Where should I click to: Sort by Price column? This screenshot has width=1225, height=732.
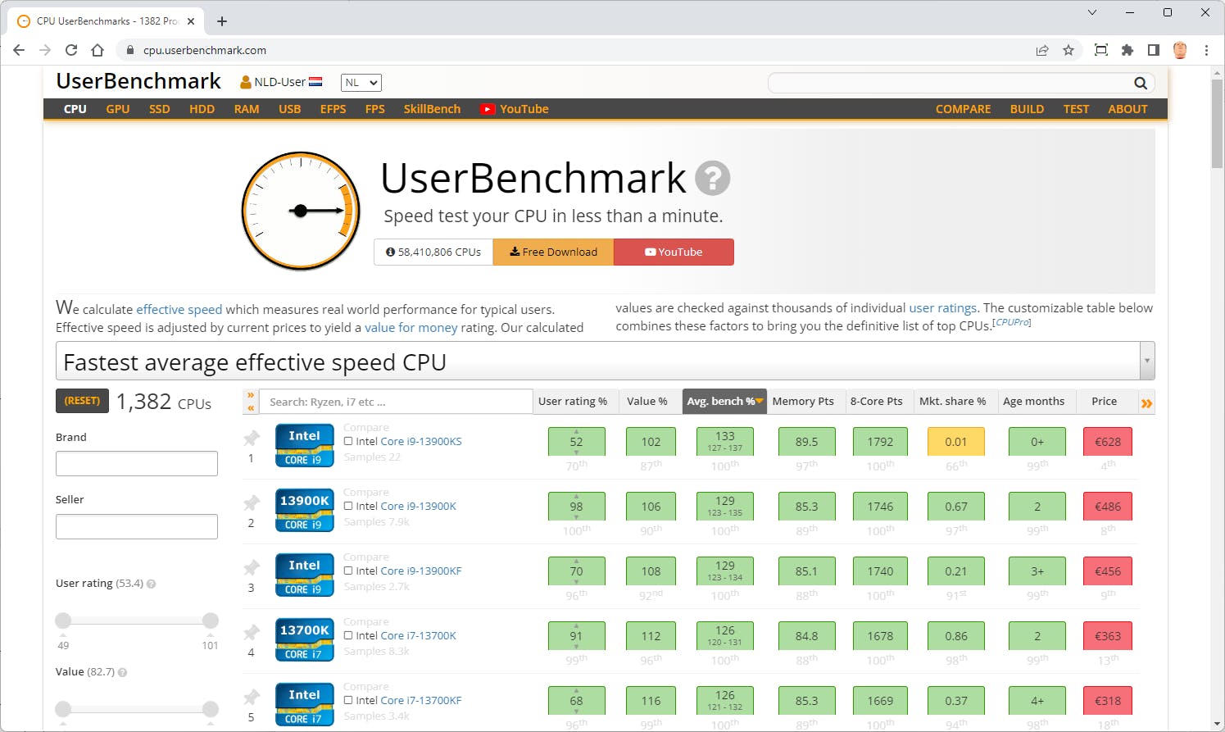[1105, 402]
